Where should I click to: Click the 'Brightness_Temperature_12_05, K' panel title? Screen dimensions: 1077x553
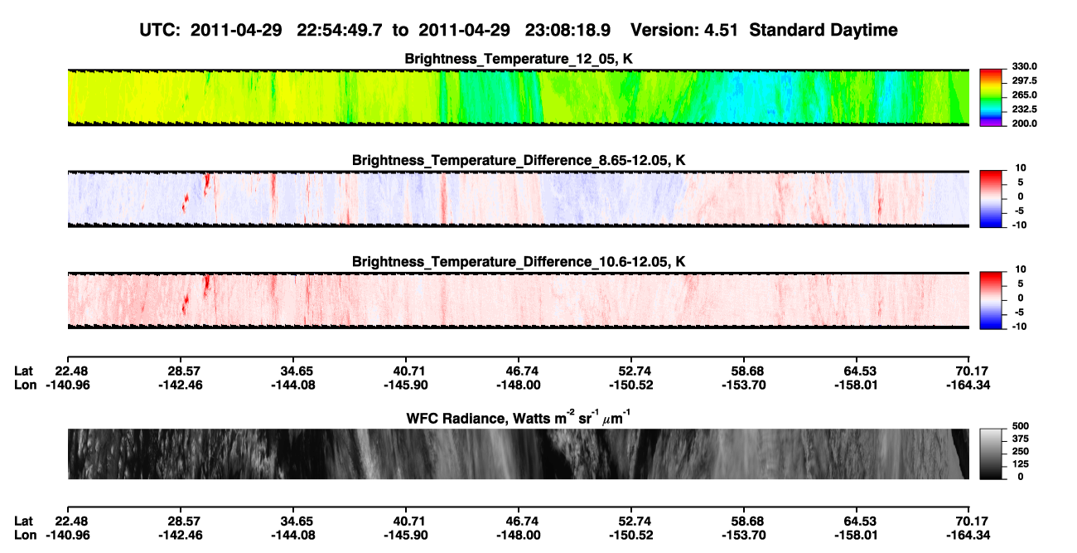(519, 59)
